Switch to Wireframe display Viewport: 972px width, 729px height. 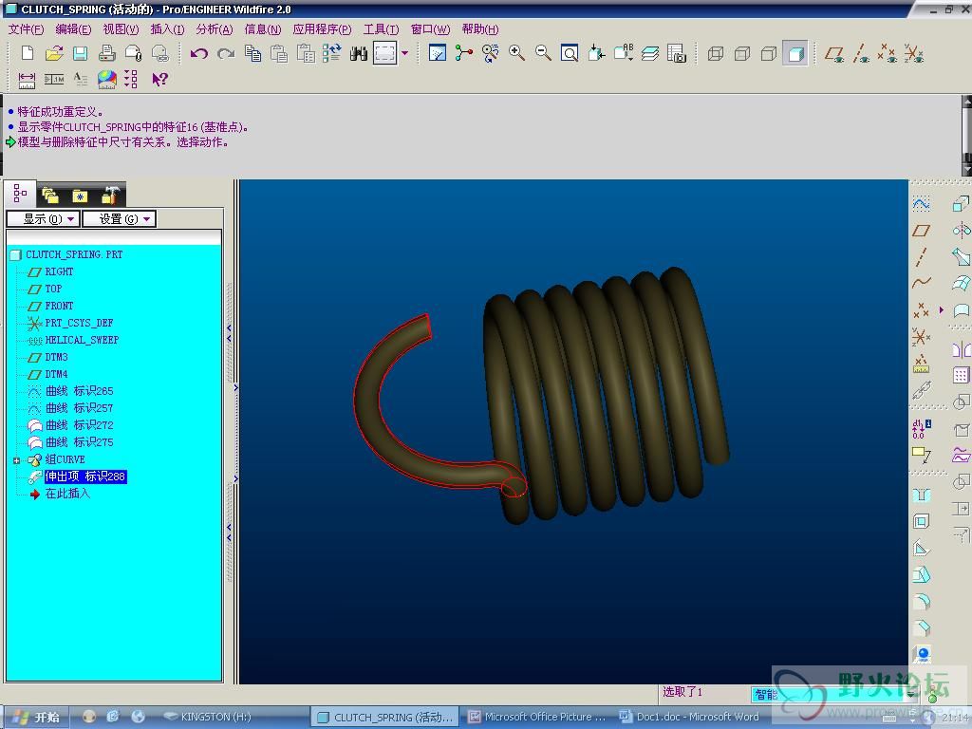click(x=716, y=53)
